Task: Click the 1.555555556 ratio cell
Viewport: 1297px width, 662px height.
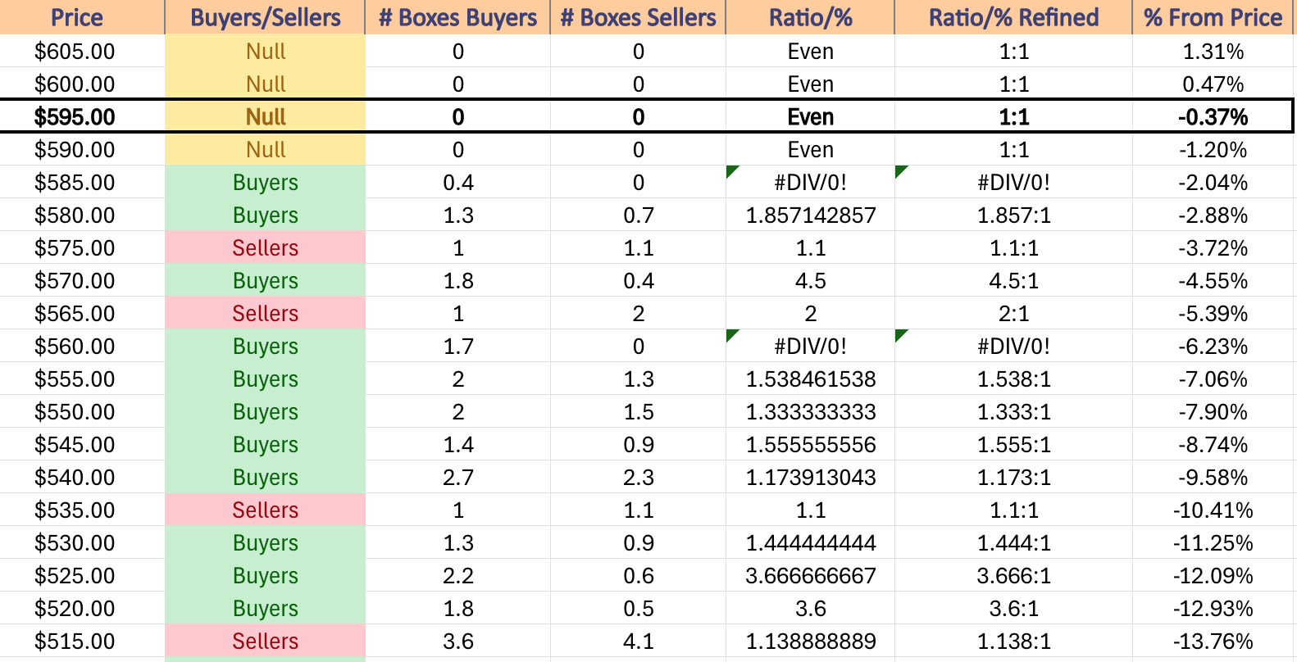Action: [x=810, y=444]
